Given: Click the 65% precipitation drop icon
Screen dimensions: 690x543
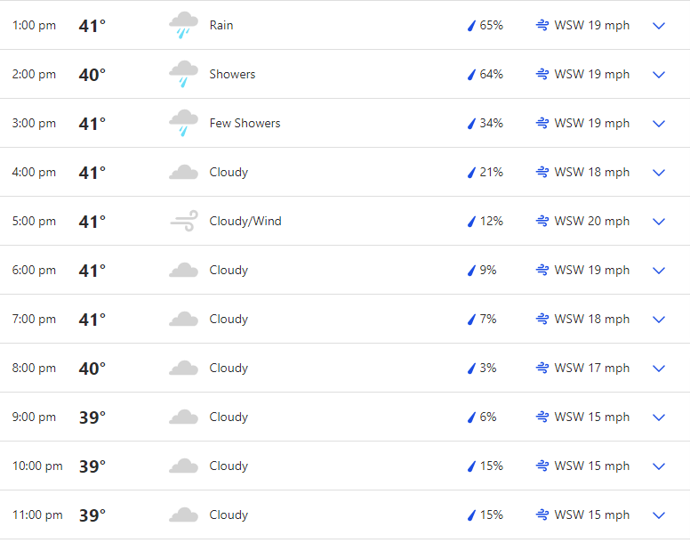Looking at the screenshot, I should click(x=471, y=26).
